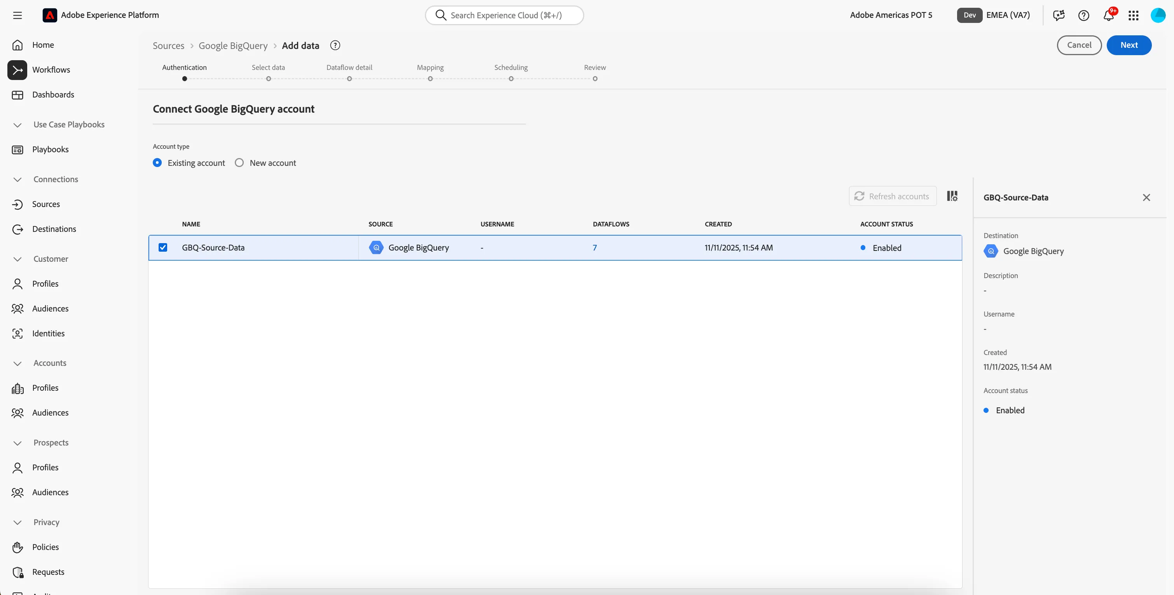Collapse the Customer section

[x=17, y=259]
